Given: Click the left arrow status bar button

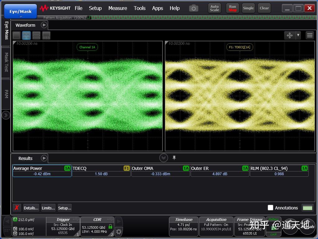Looking at the screenshot, I should click(7, 221).
